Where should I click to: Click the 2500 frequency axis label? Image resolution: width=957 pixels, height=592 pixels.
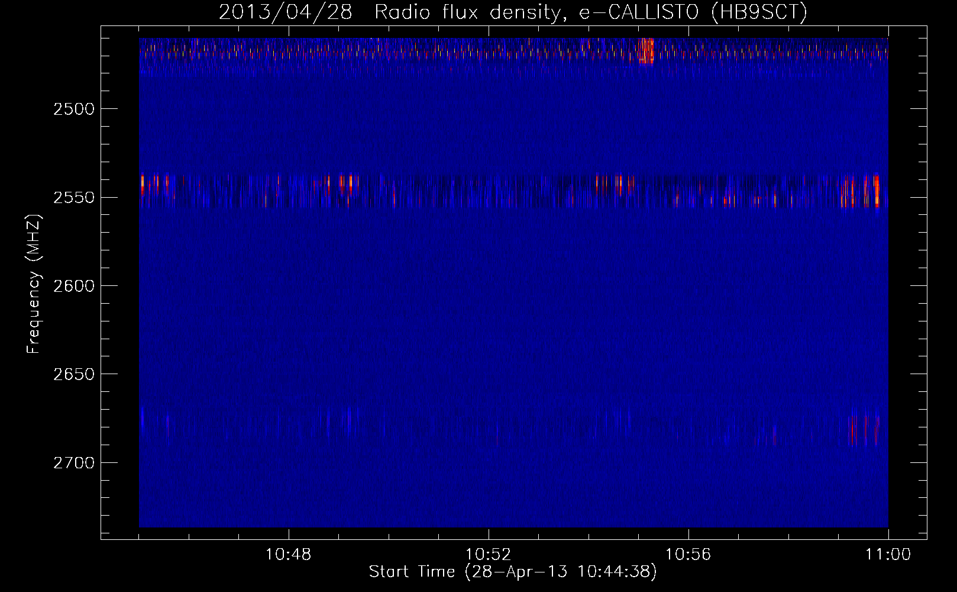[x=73, y=109]
